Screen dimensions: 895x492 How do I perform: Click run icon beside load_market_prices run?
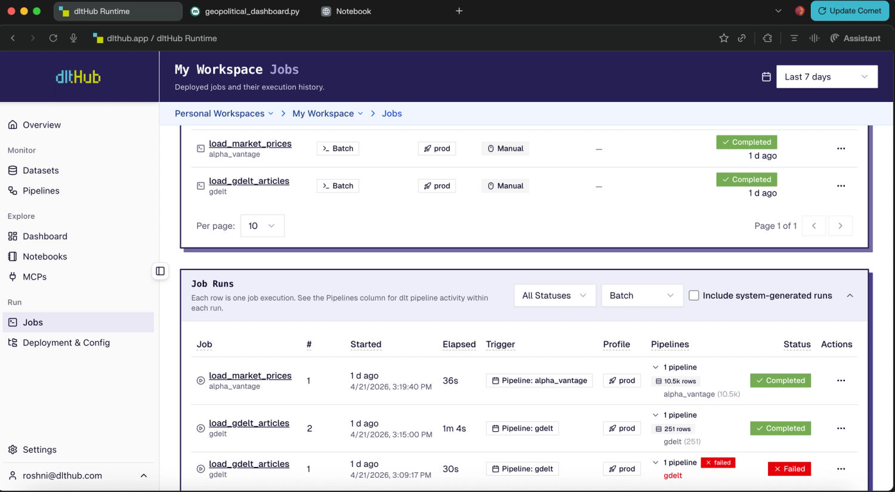(200, 380)
